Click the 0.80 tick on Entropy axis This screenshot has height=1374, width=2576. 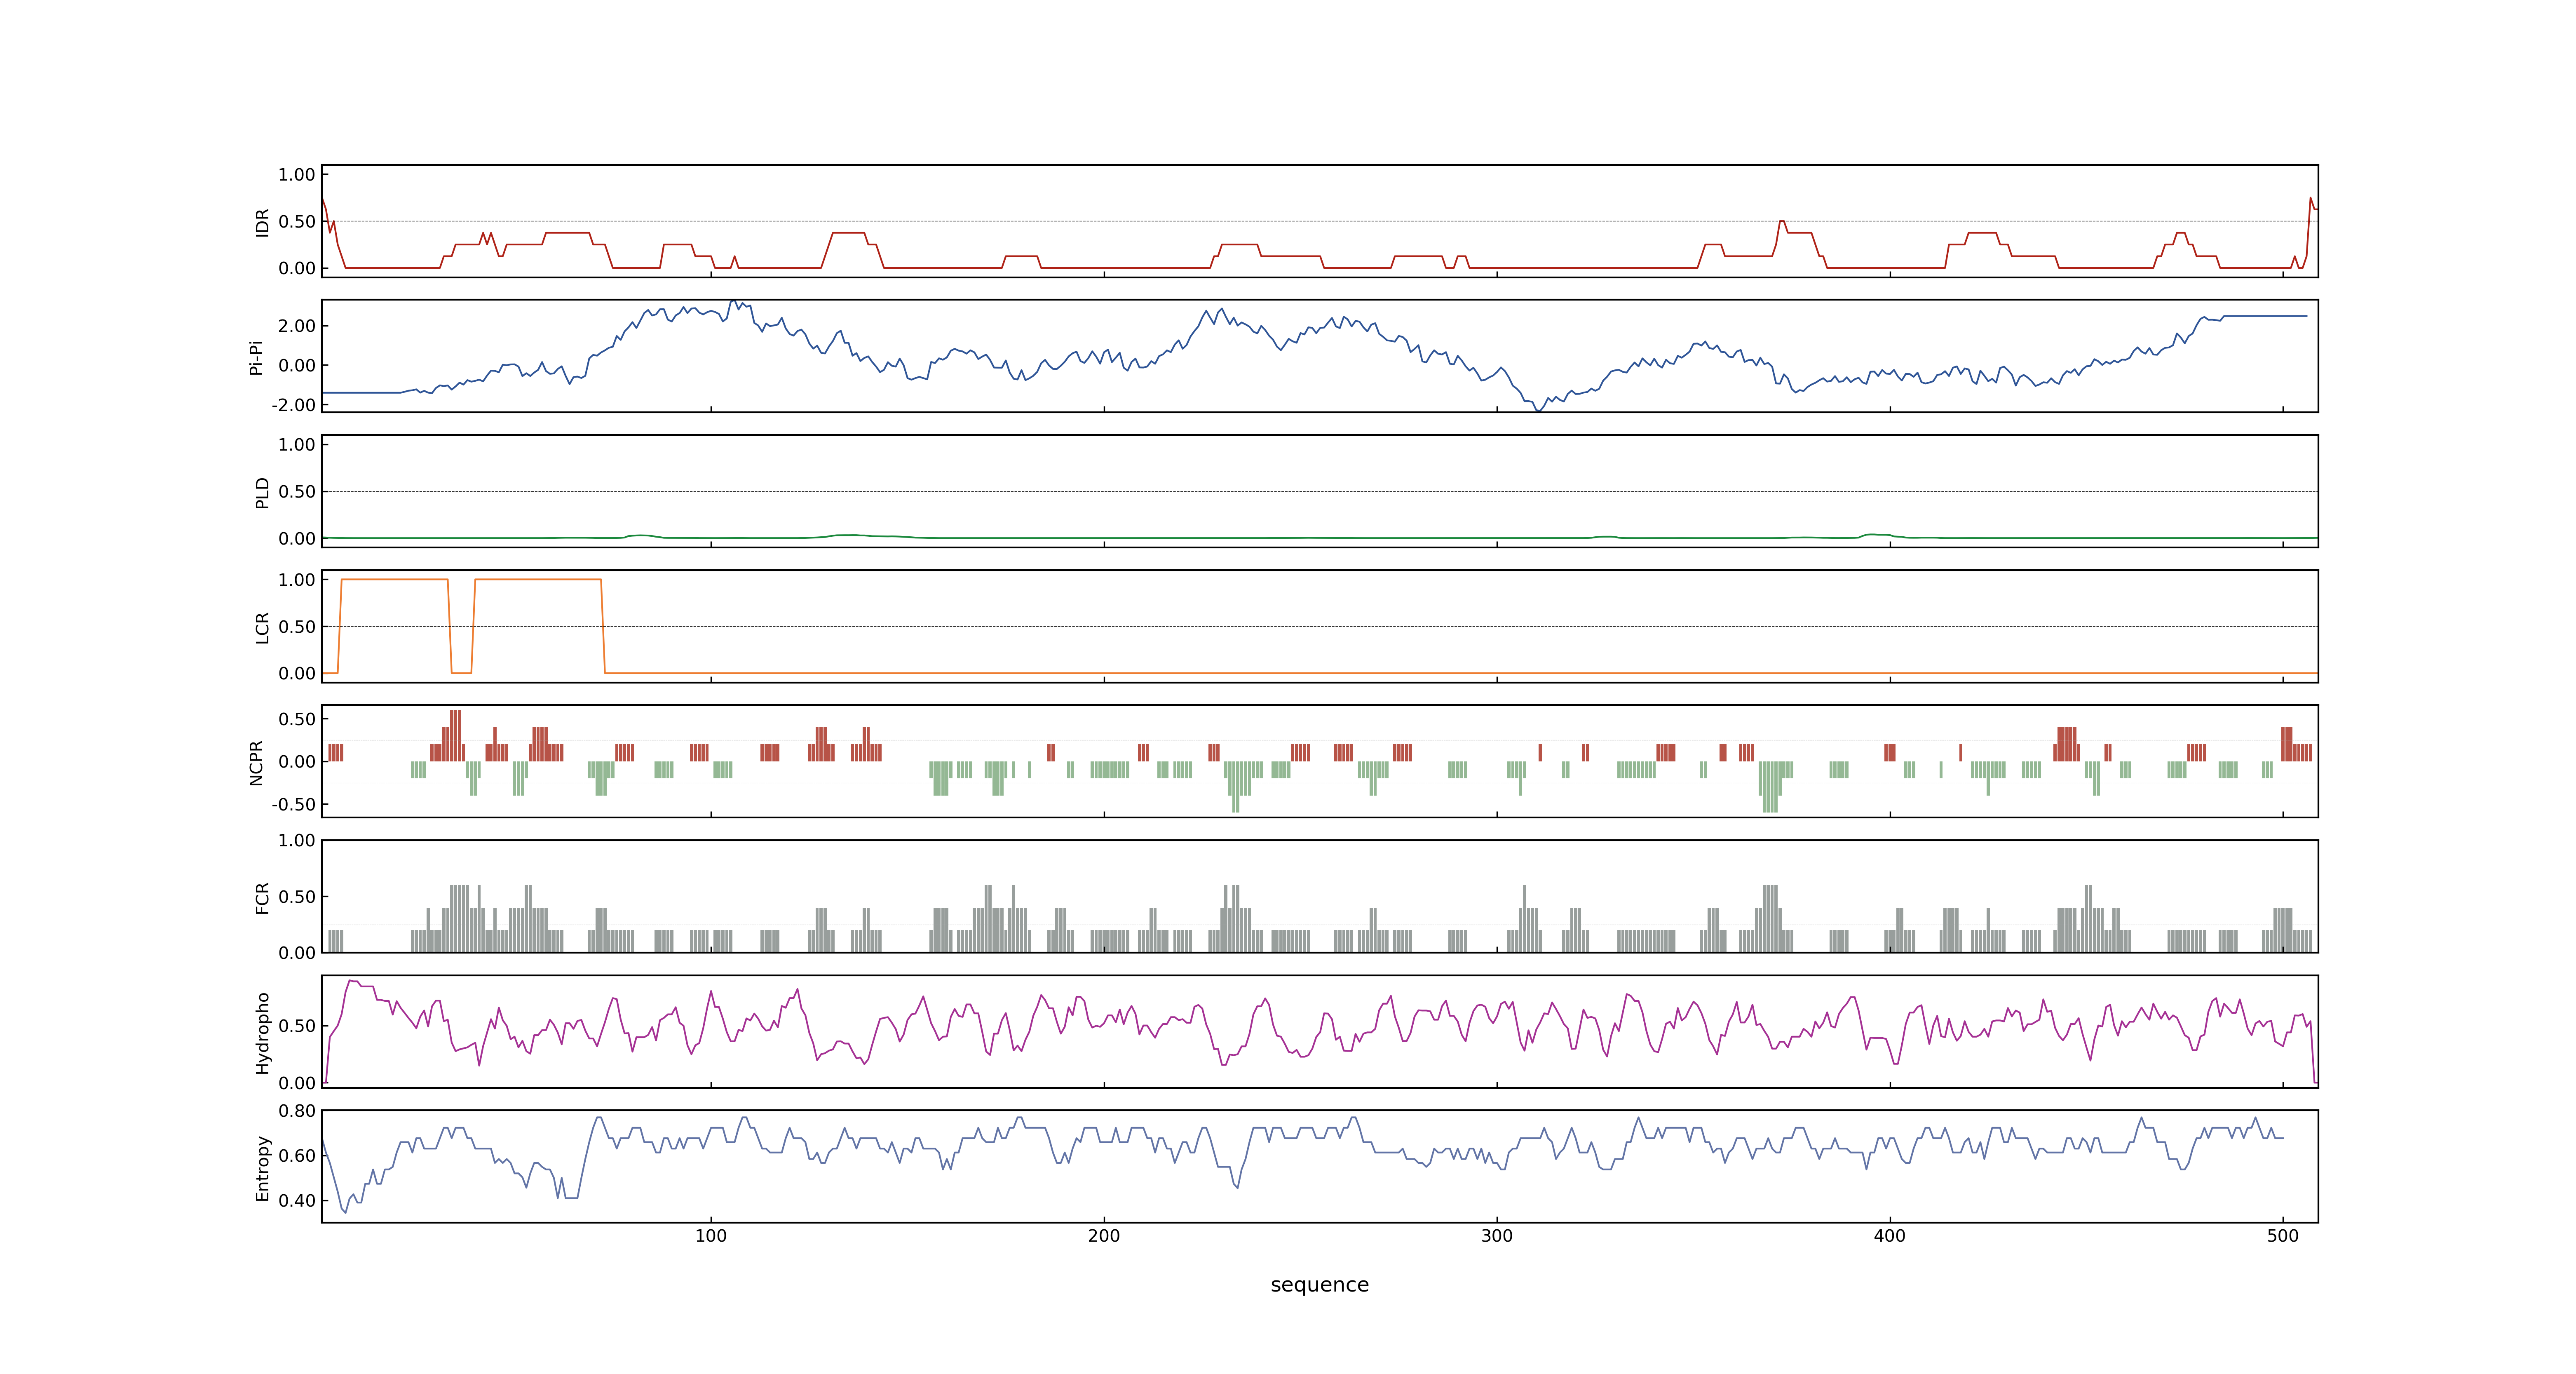(x=297, y=1110)
